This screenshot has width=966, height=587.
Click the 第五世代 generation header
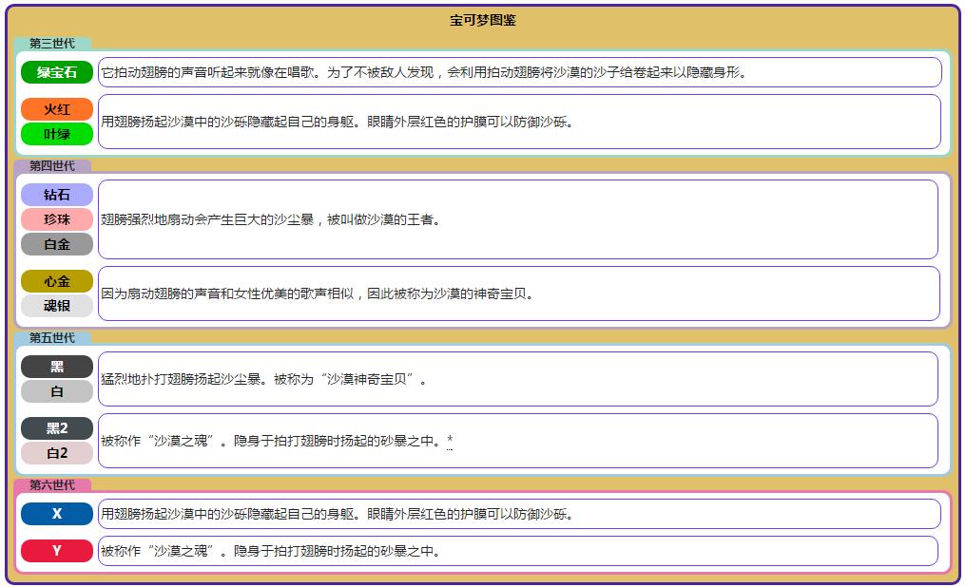coord(52,337)
